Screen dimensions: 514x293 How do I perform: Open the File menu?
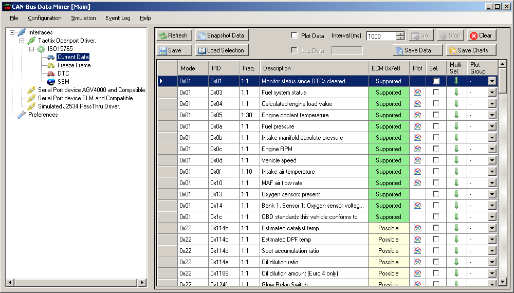[14, 18]
